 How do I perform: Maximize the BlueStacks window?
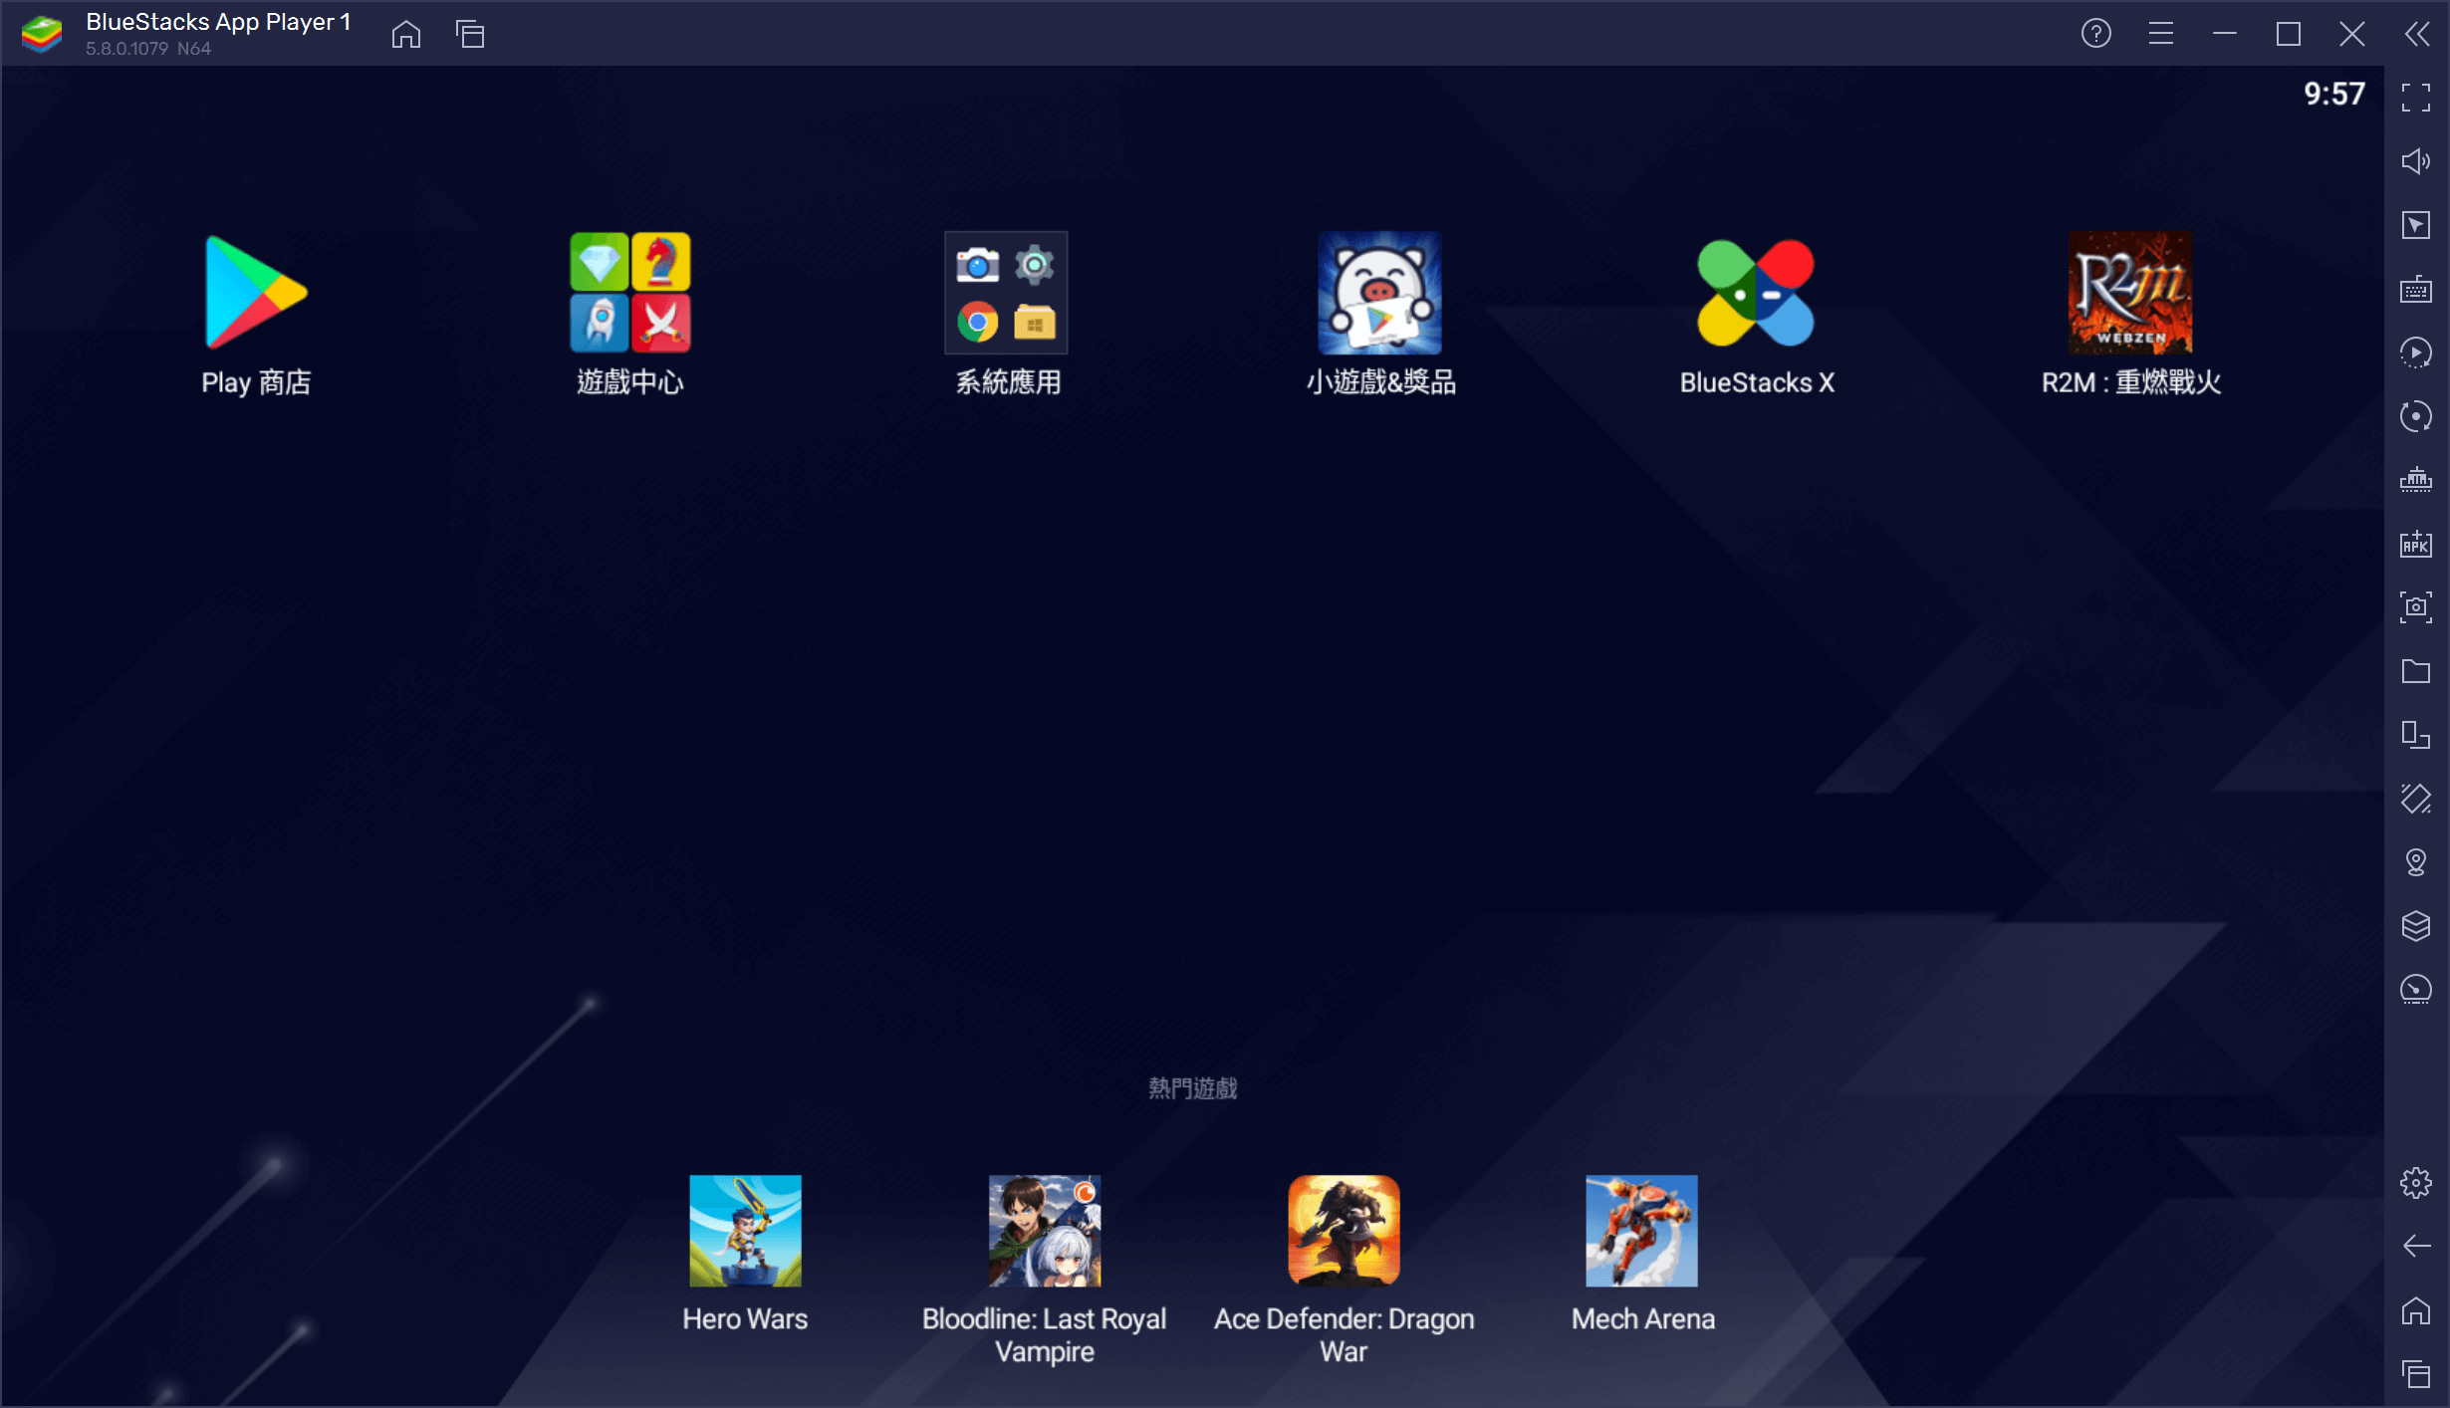coord(2289,34)
